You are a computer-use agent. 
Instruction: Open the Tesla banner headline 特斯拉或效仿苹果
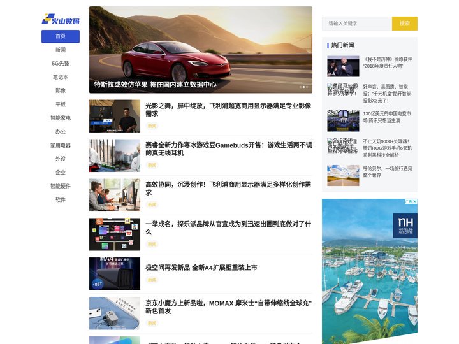pos(155,85)
